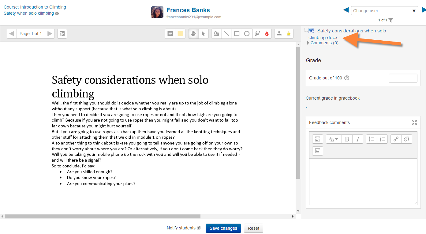Open the Introduction to Climbing course link

click(35, 7)
